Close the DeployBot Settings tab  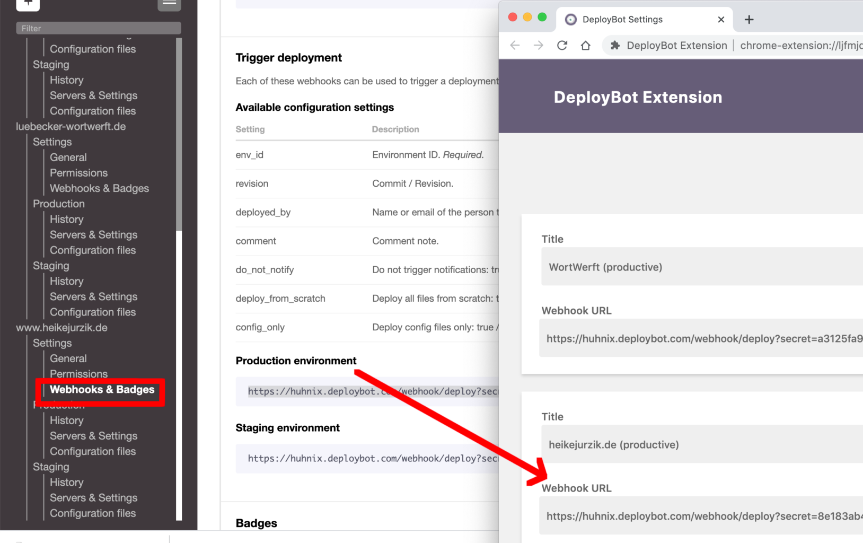(721, 20)
